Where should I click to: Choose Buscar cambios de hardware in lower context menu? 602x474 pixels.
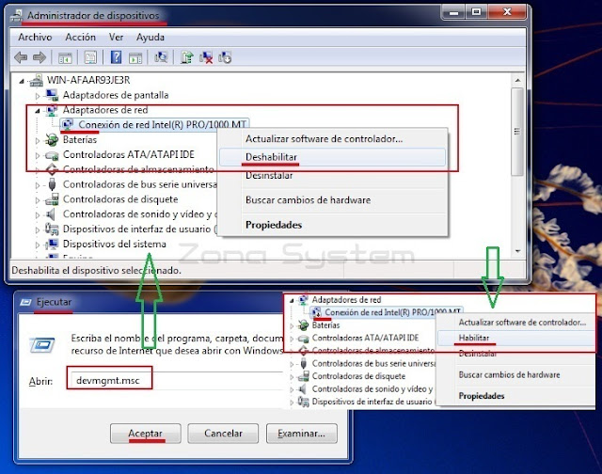(516, 374)
